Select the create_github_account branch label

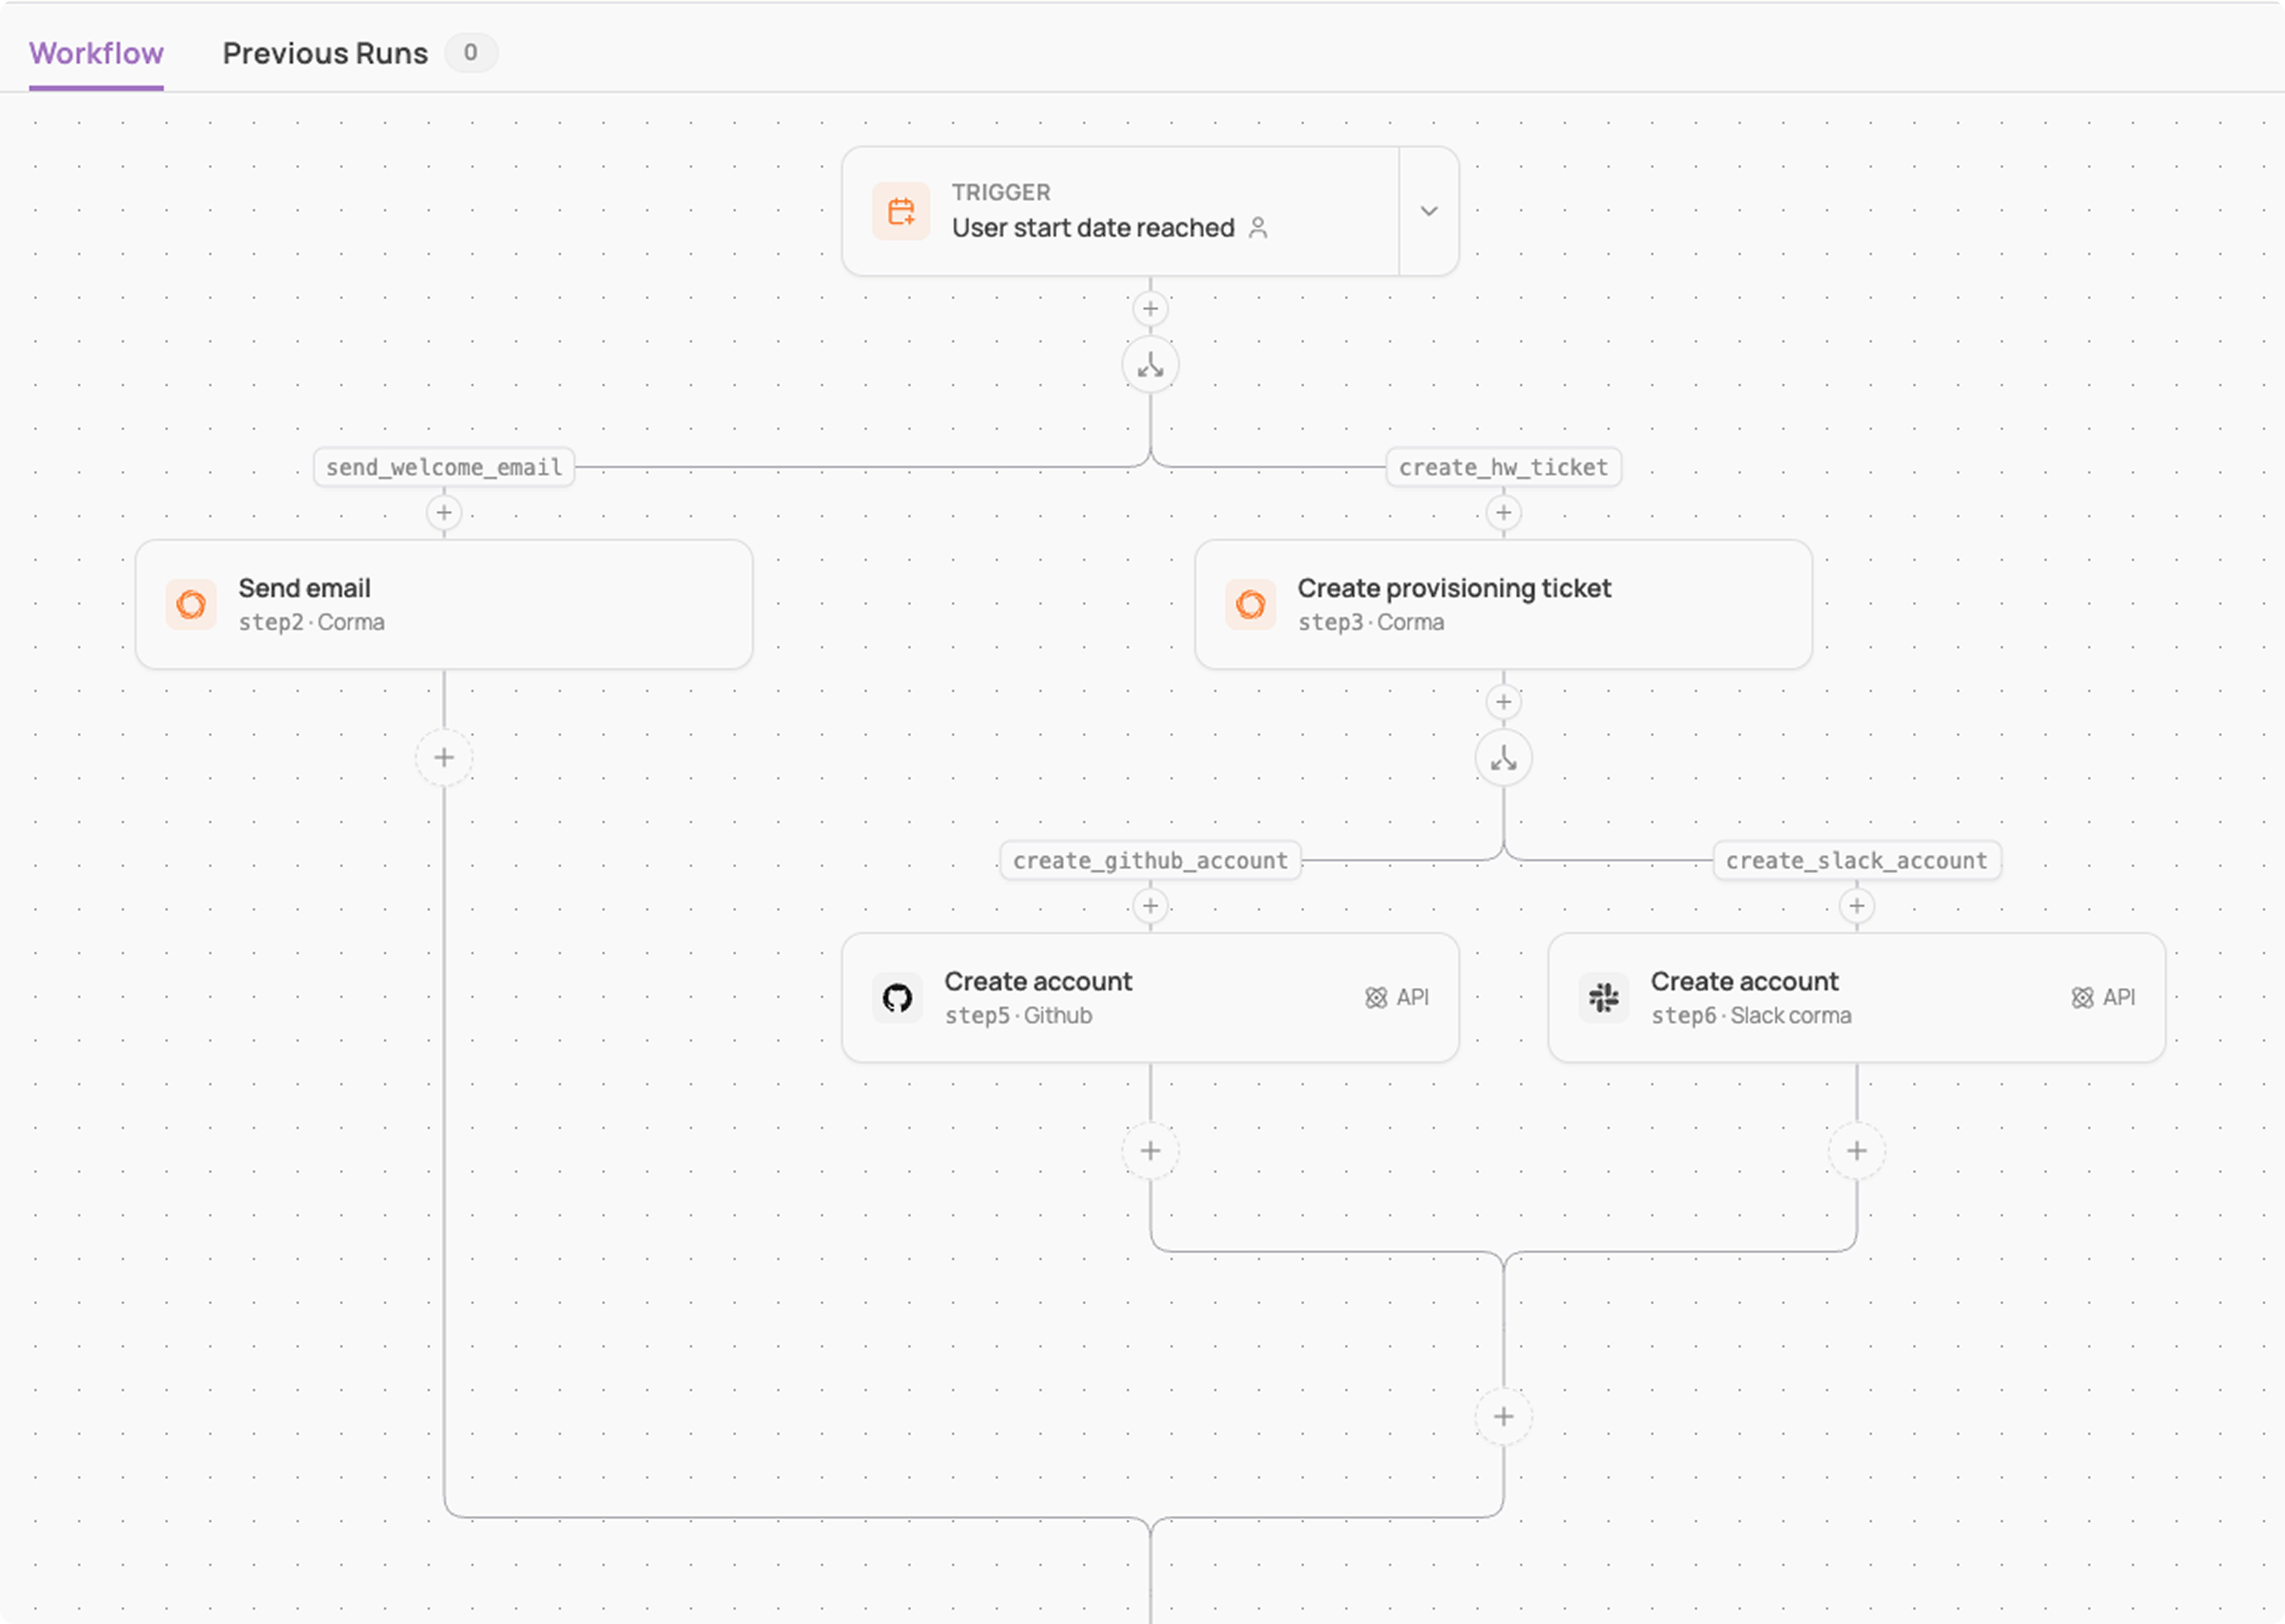coord(1150,860)
